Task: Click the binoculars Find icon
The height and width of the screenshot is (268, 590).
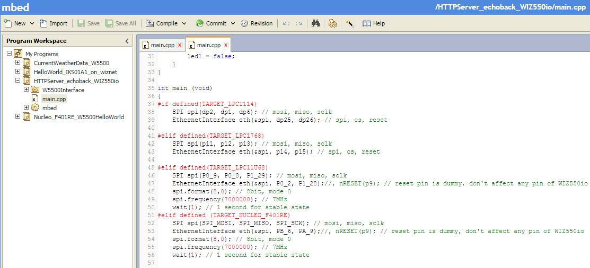Action: [315, 23]
